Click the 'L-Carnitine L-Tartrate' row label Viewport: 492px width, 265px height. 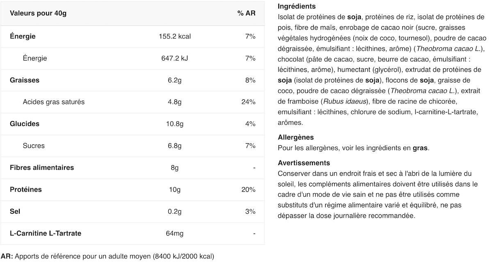(x=46, y=233)
